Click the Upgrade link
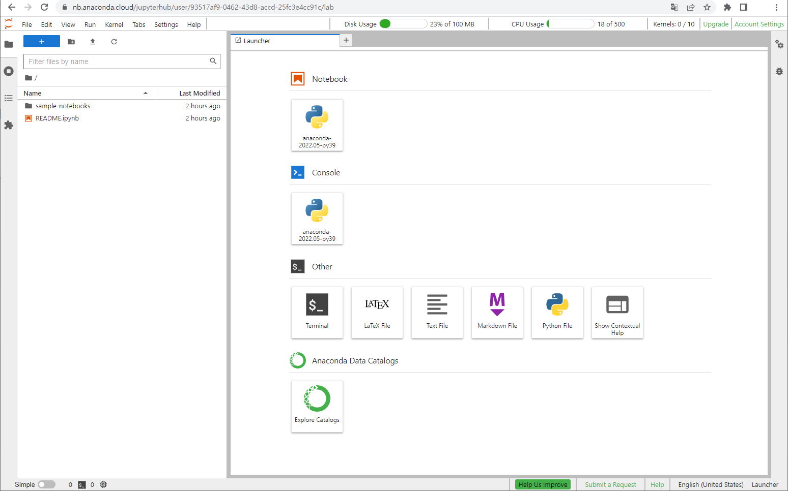This screenshot has height=491, width=788. [x=716, y=24]
